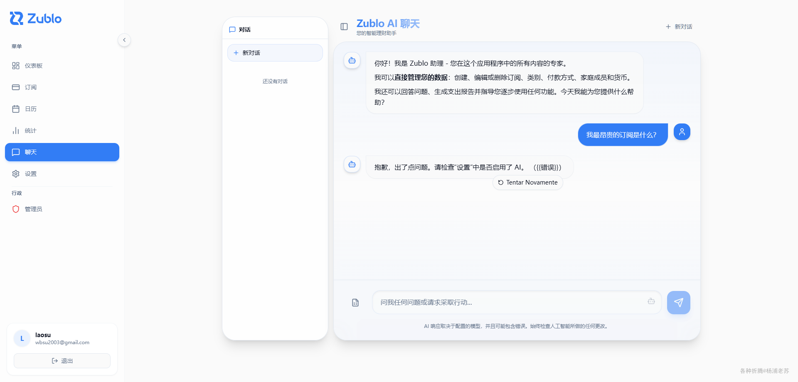Open the 设置 settings page
798x382 pixels.
point(62,174)
